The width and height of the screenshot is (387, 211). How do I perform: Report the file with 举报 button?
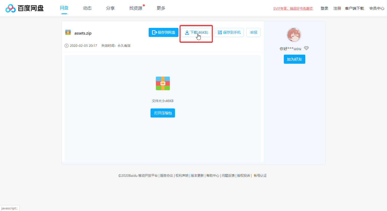pyautogui.click(x=253, y=32)
